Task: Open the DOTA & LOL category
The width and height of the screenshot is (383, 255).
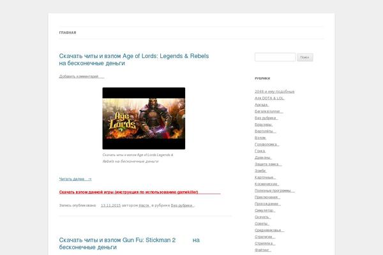Action: 269,98
